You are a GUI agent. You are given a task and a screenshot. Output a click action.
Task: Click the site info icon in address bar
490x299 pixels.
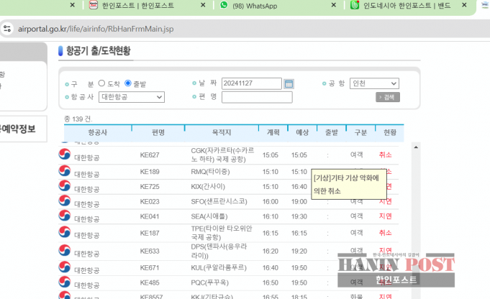pos(6,29)
